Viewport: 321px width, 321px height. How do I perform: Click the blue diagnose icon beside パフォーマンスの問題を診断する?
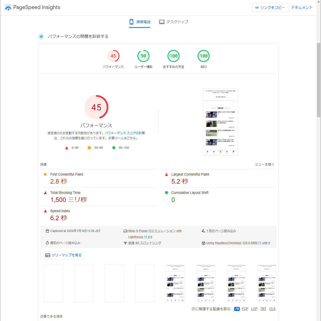coord(41,37)
